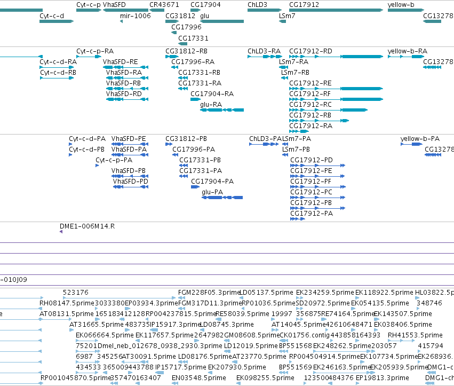The width and height of the screenshot is (454, 386).
Task: Click the glu gene arrow bar
Action: (x=222, y=21)
